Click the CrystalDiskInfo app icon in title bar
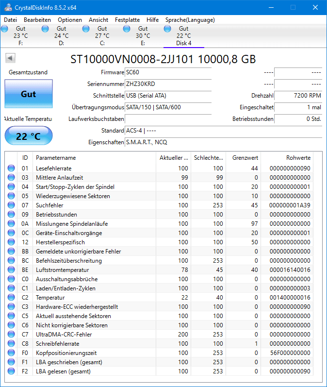Screen dimensions: 327x387 coord(8,7)
